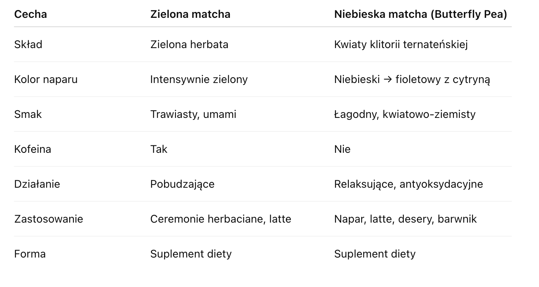The image size is (539, 287).
Task: Click the "Niebieska matcha (Butterfly Pea)" header
Action: click(420, 14)
